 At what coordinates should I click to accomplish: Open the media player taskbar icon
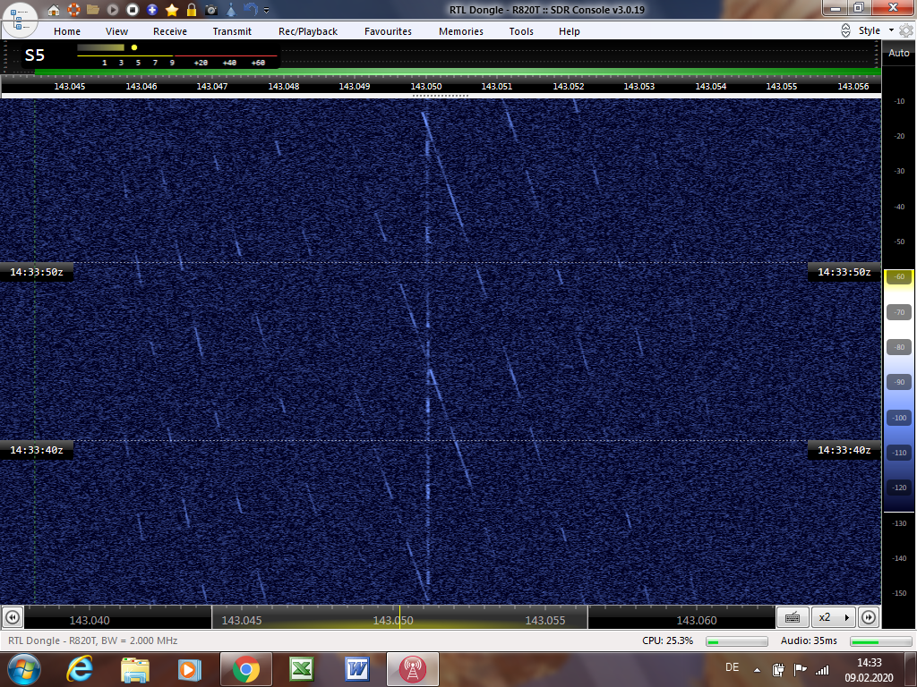[190, 669]
